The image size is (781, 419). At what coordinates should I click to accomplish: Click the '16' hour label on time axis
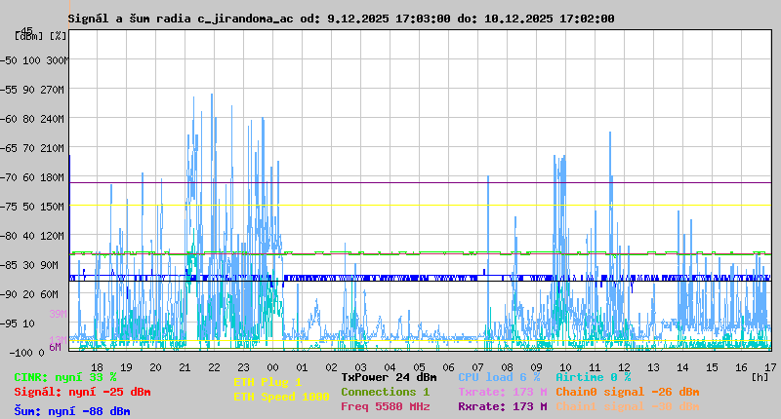[741, 367]
